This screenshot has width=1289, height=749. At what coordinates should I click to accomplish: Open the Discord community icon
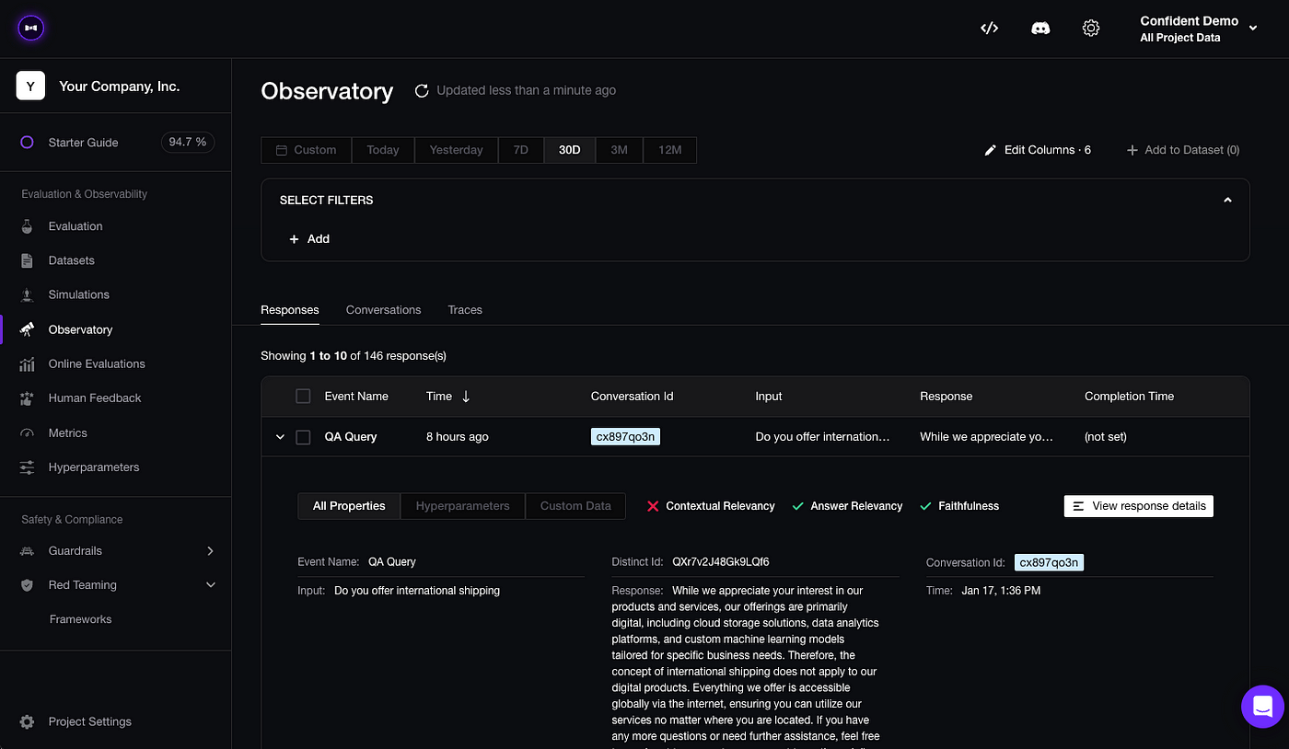point(1040,28)
